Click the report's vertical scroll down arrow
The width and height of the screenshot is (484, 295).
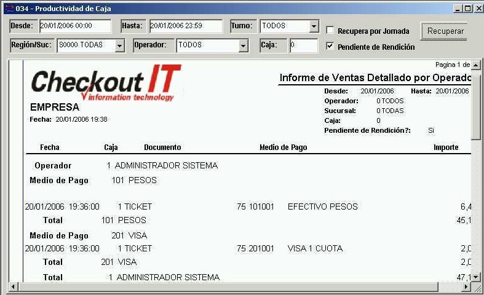[x=475, y=277]
